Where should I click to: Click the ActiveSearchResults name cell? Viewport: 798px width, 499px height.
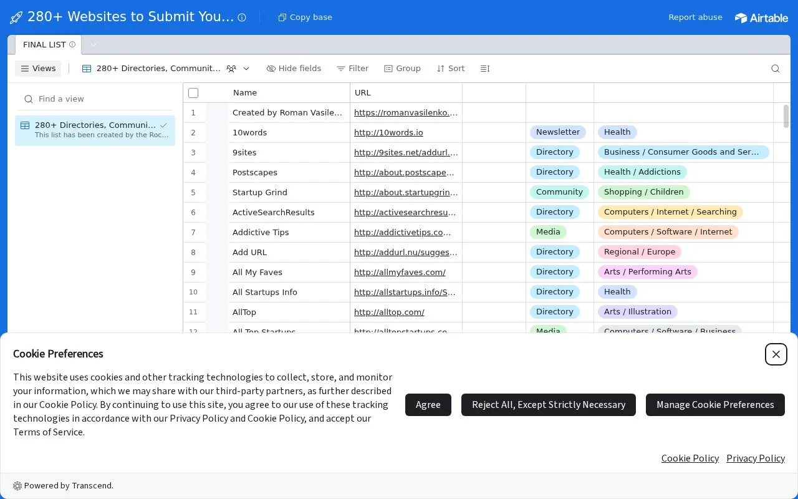pos(289,213)
